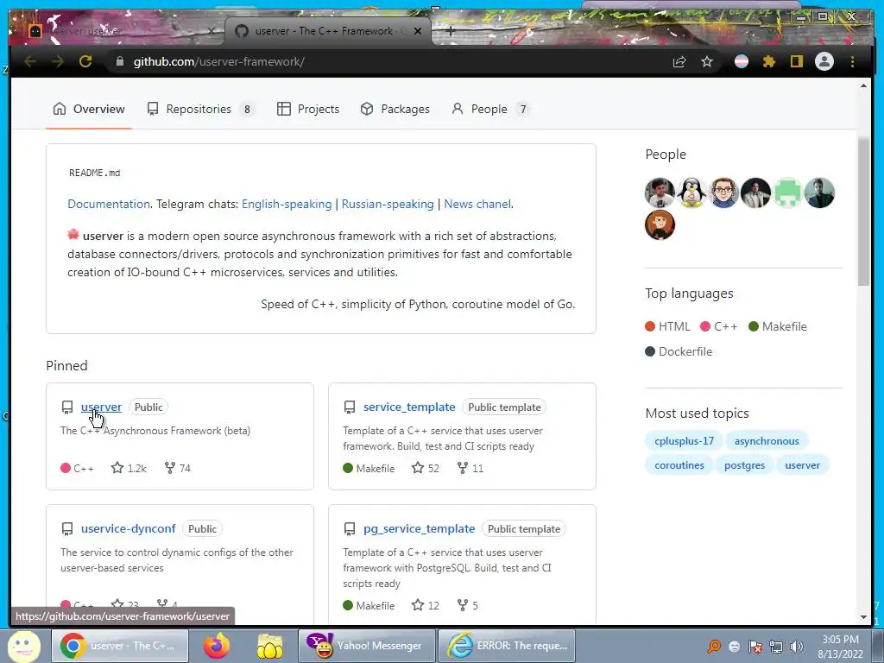Open the English-speaking Telegram chat link
Screen dimensions: 884x663
(x=287, y=204)
